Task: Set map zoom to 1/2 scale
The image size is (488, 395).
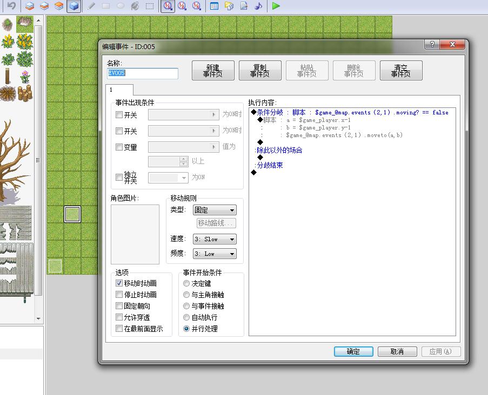Action: (x=182, y=5)
